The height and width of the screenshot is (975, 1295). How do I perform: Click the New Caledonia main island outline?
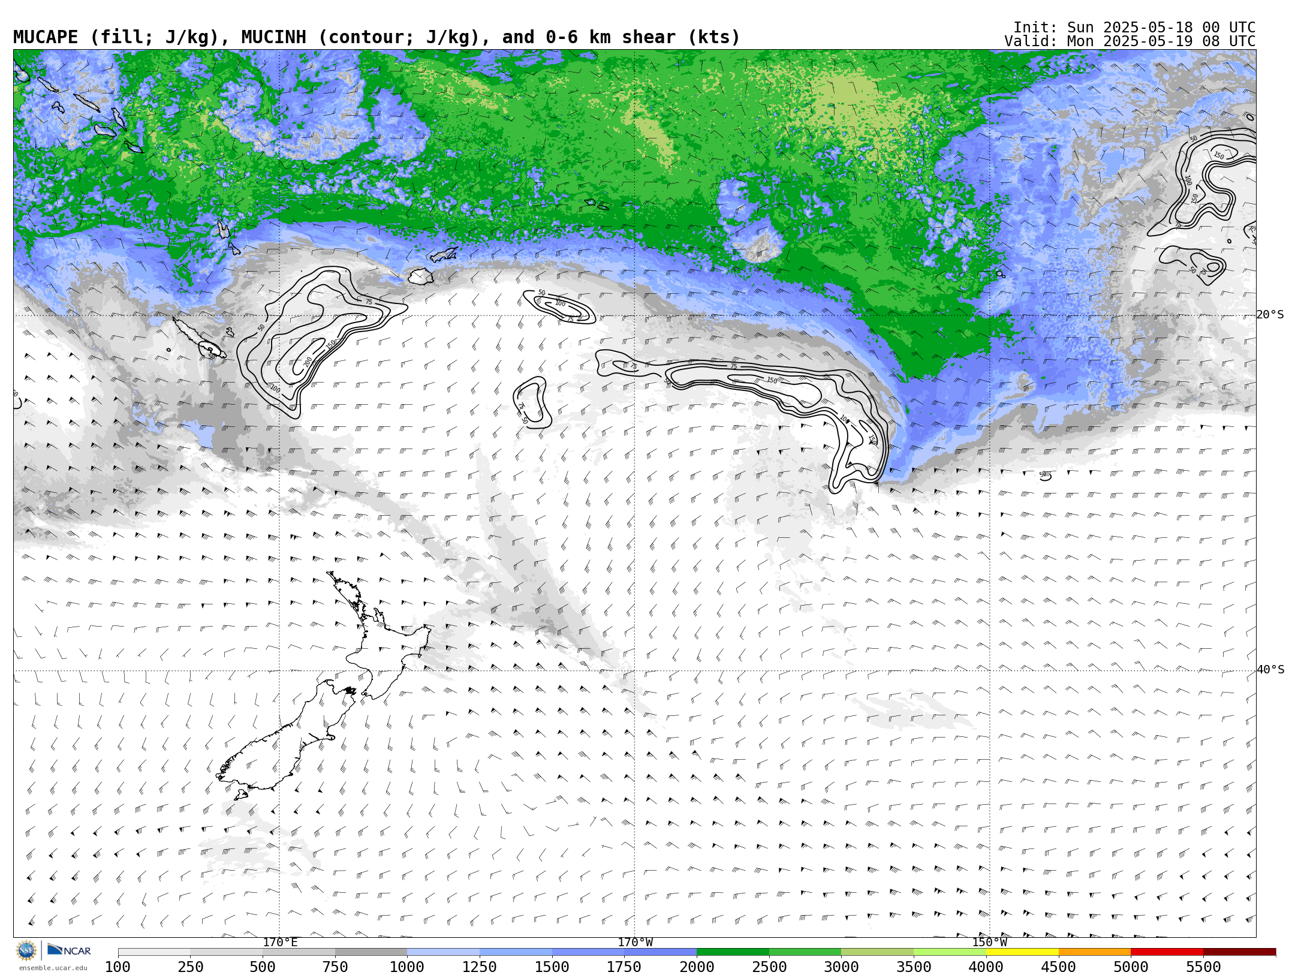pyautogui.click(x=199, y=338)
